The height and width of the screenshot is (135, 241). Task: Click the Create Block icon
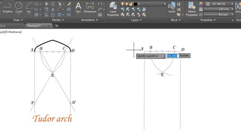click(x=178, y=4)
